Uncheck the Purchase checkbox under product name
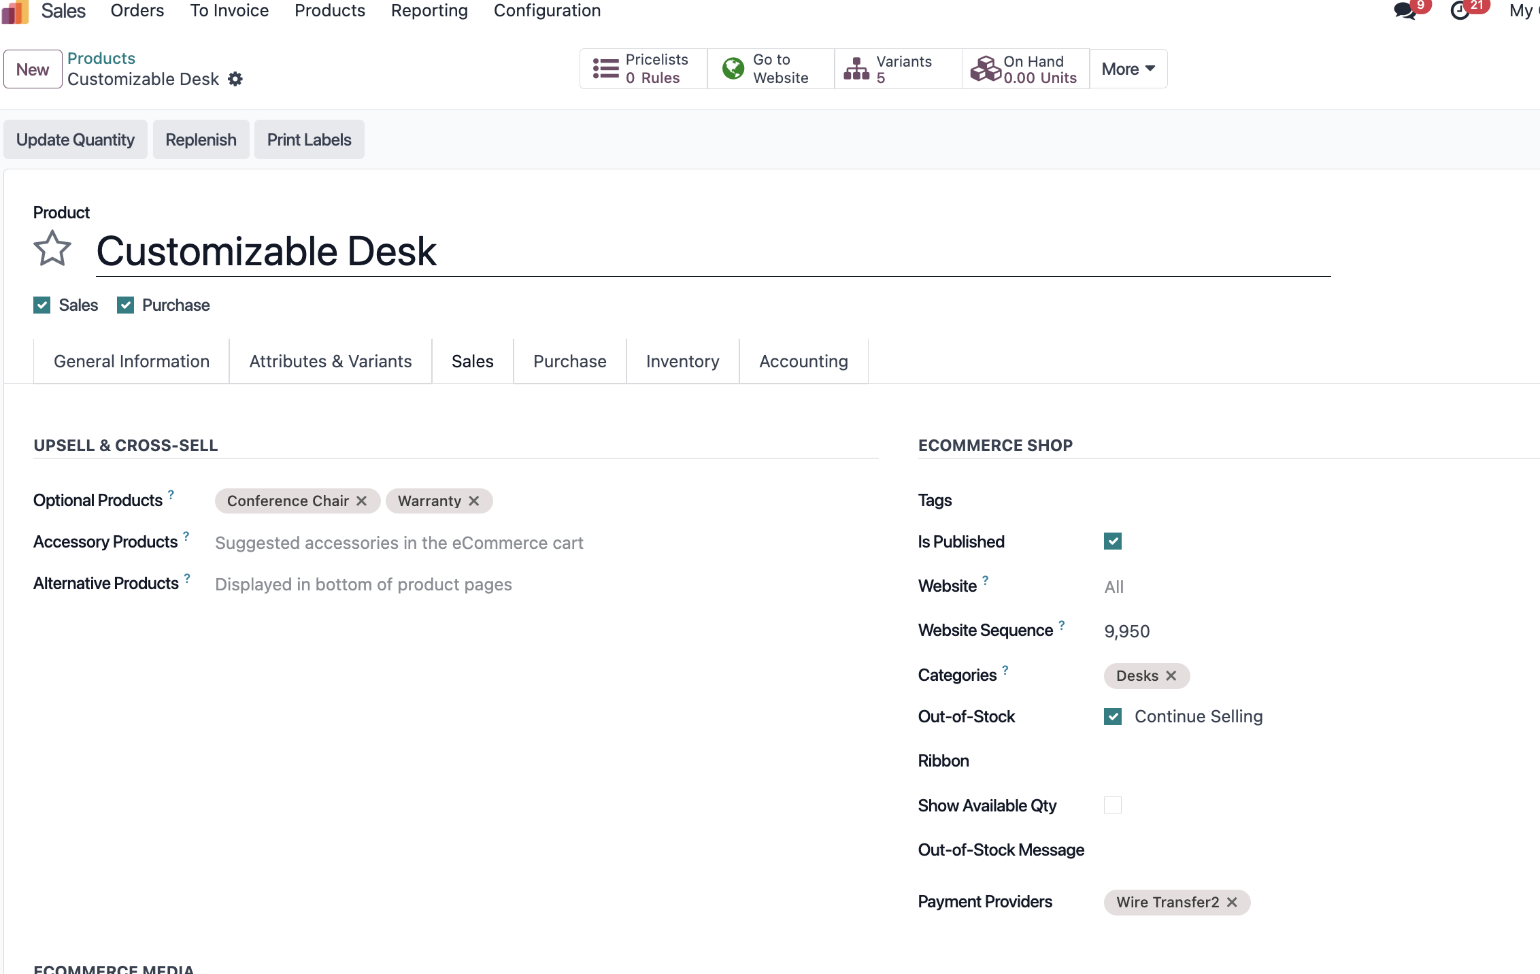Image resolution: width=1540 pixels, height=974 pixels. click(125, 305)
